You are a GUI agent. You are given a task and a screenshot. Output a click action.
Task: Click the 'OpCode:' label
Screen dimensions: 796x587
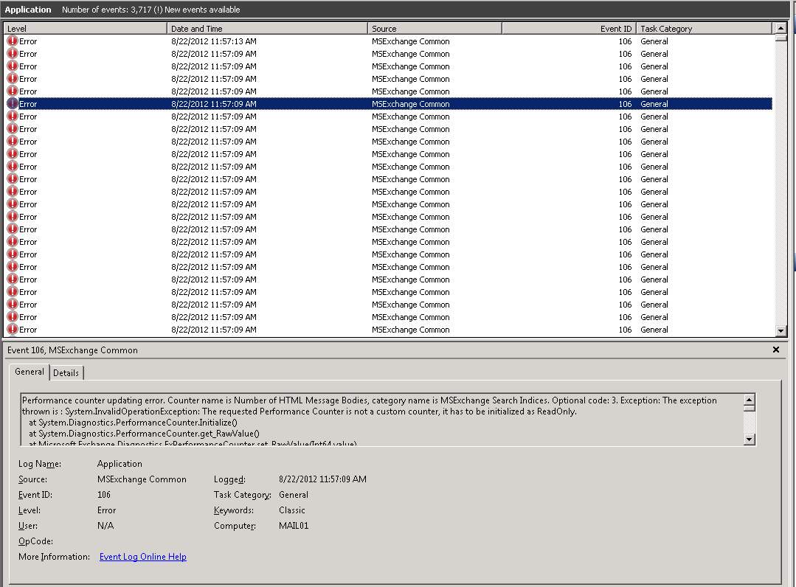coord(35,541)
